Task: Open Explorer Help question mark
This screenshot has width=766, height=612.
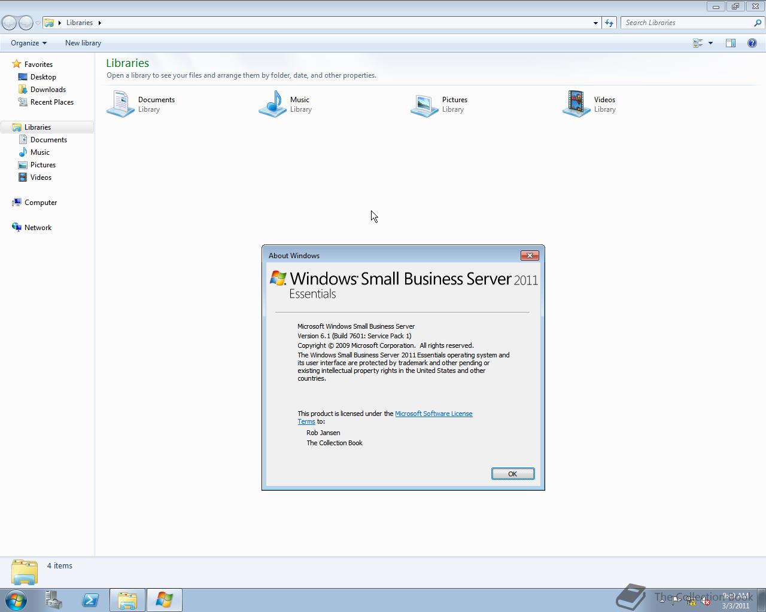Action: coord(752,43)
